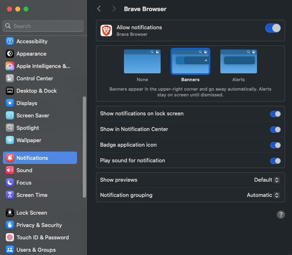Open the Show previews Default dropdown
292x255 pixels.
(267, 180)
